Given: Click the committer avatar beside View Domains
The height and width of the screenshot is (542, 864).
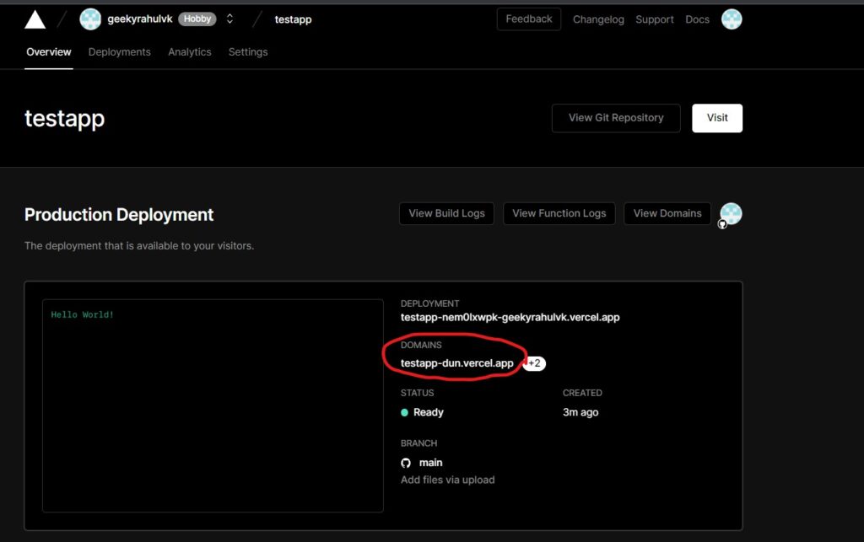Looking at the screenshot, I should [x=731, y=214].
